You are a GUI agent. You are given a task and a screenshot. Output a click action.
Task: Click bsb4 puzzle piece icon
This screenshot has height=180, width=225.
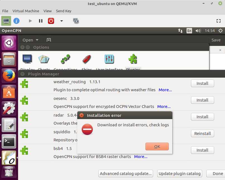pos(24,150)
